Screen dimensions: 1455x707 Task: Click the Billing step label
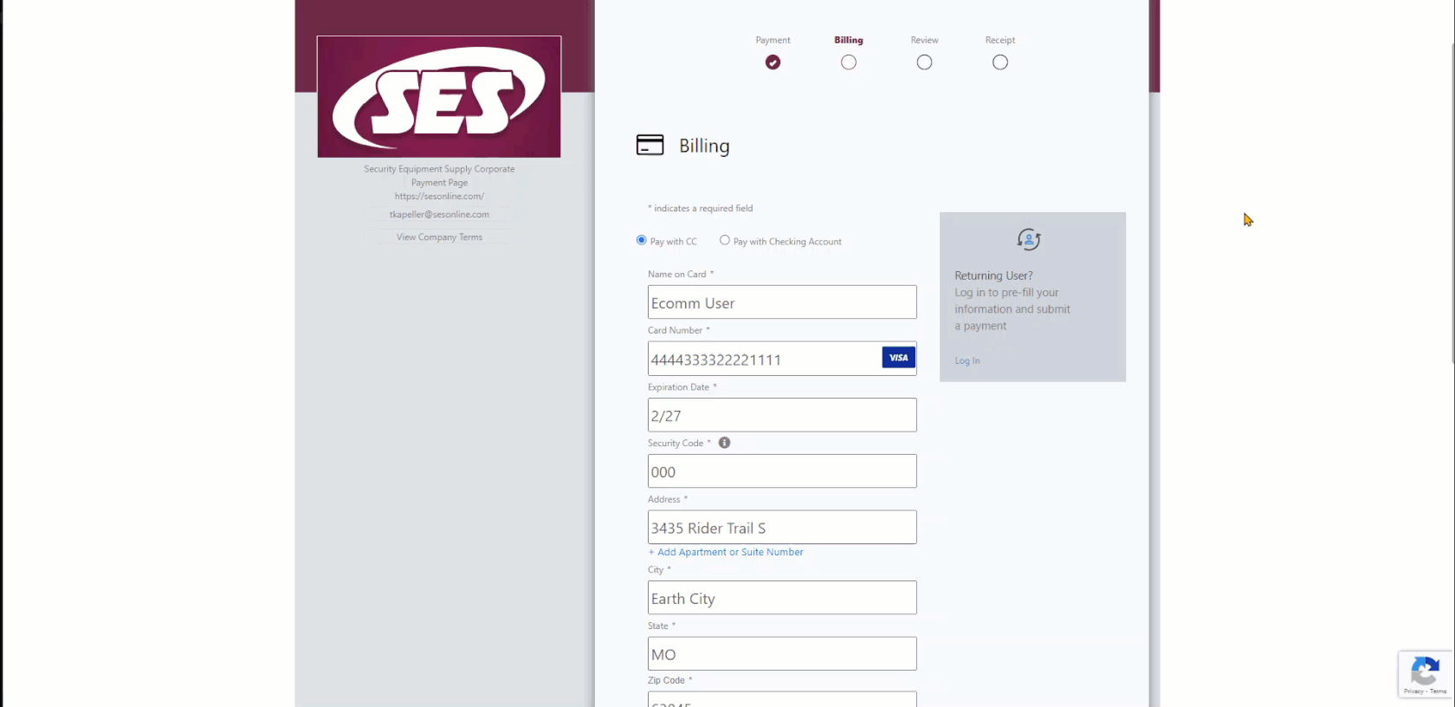tap(849, 40)
